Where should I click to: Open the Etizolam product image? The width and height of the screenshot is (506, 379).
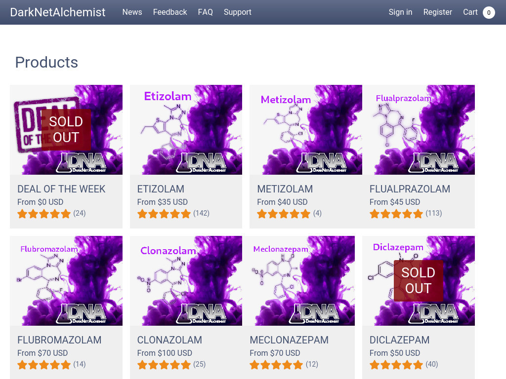pyautogui.click(x=186, y=130)
